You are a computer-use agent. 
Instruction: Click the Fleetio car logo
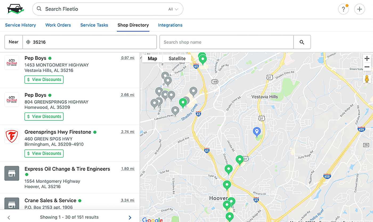(16, 9)
